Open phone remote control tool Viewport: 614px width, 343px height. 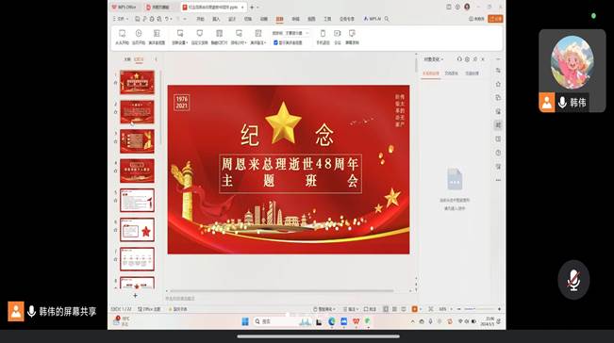coord(323,37)
